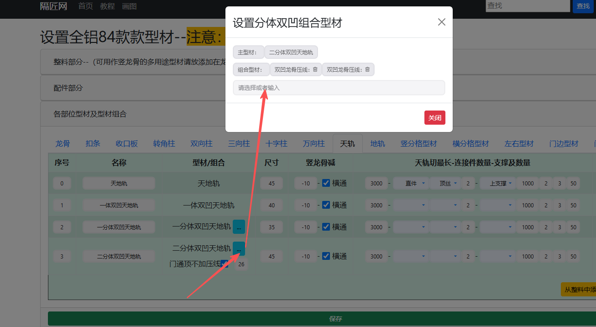Toggle 横通 checkbox in 天地轨 row
The image size is (596, 327).
(326, 183)
